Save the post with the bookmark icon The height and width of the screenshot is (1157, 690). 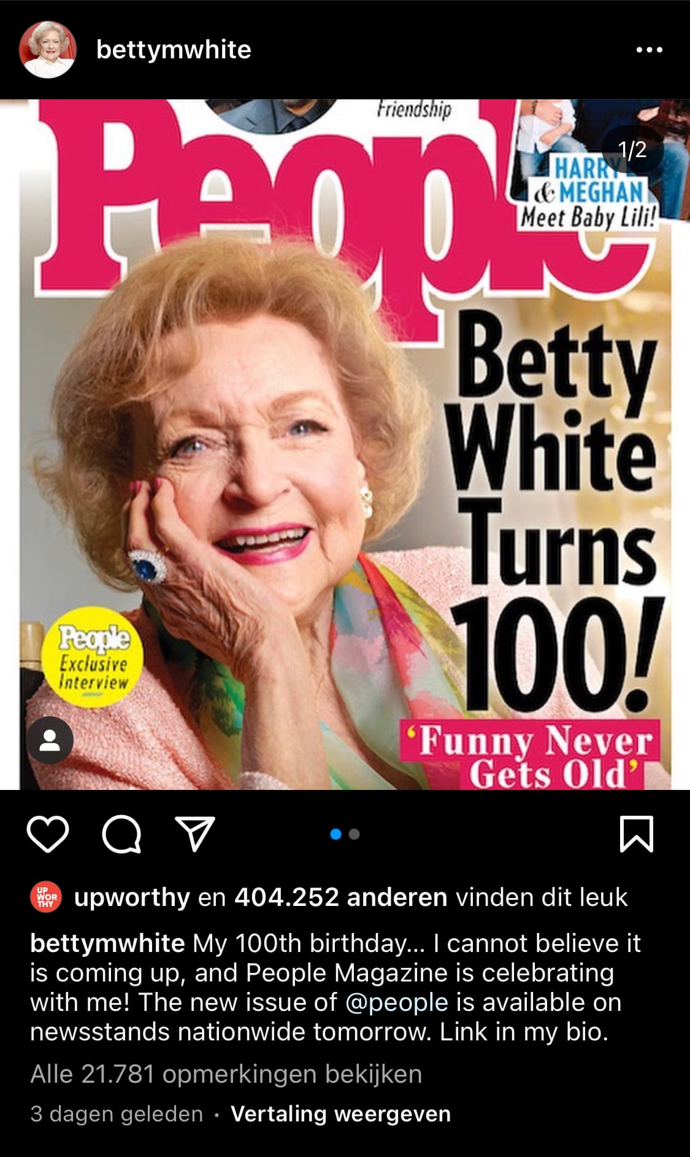point(637,834)
